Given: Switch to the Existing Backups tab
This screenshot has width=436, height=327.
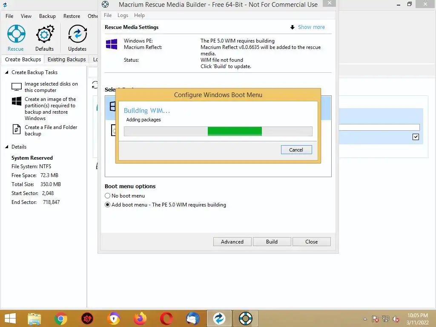Looking at the screenshot, I should click(x=67, y=60).
